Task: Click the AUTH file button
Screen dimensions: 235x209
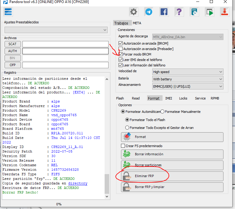Action: point(13,51)
